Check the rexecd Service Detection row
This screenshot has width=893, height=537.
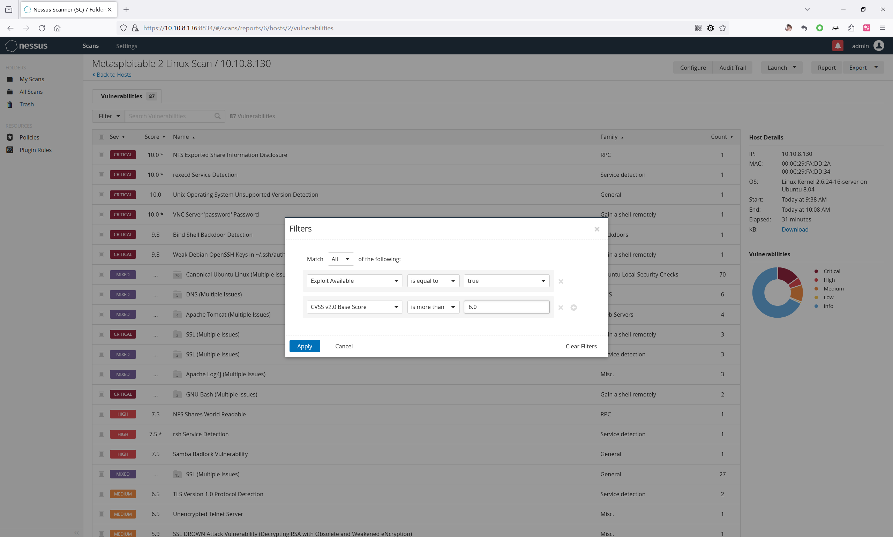(x=102, y=175)
